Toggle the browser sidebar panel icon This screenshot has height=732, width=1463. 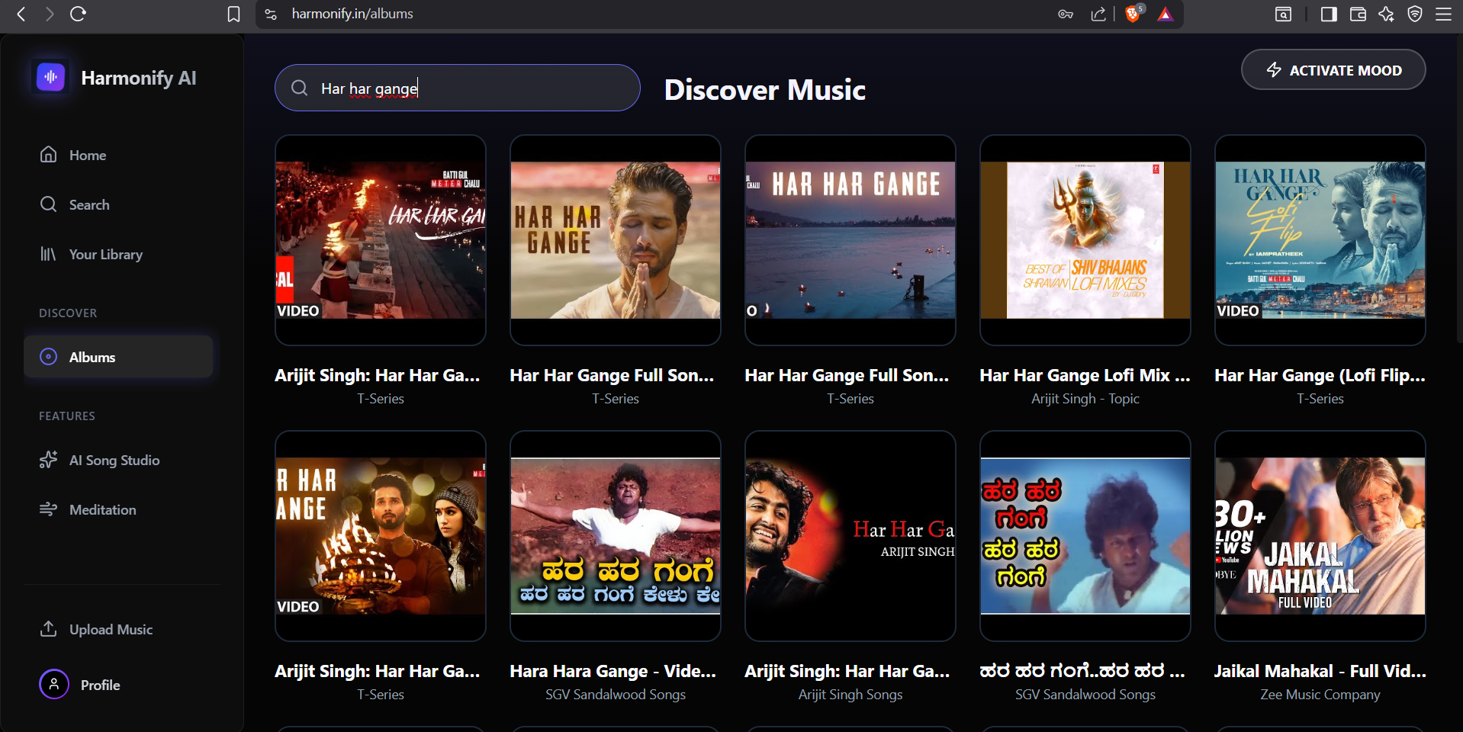[1329, 14]
